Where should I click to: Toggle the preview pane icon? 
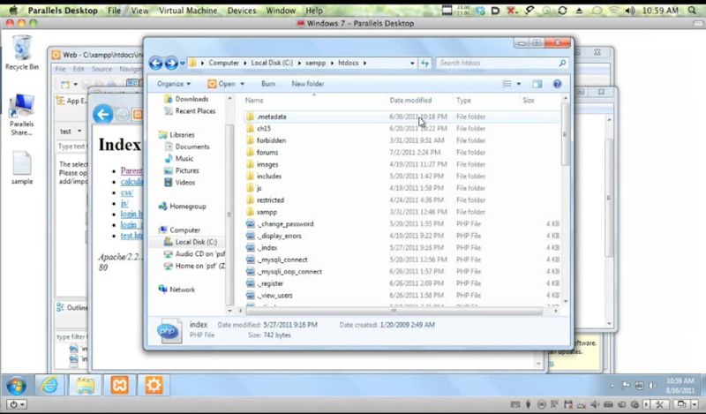point(538,84)
